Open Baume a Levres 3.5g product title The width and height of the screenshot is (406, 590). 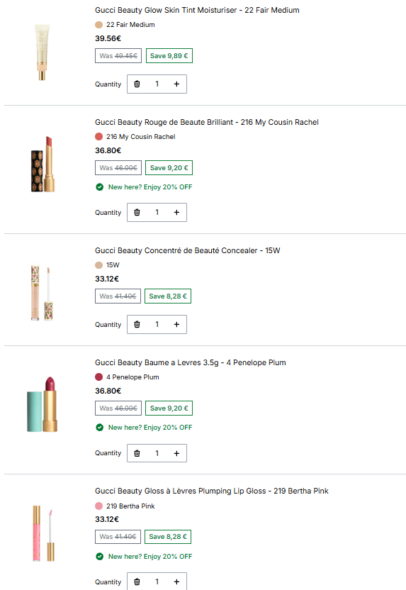[x=190, y=363]
